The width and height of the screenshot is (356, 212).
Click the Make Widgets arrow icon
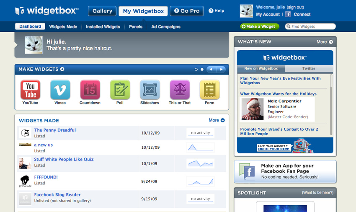[62, 69]
